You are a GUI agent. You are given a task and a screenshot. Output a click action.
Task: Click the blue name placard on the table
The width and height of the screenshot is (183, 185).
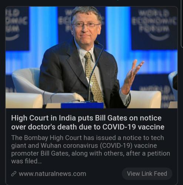tap(82, 105)
